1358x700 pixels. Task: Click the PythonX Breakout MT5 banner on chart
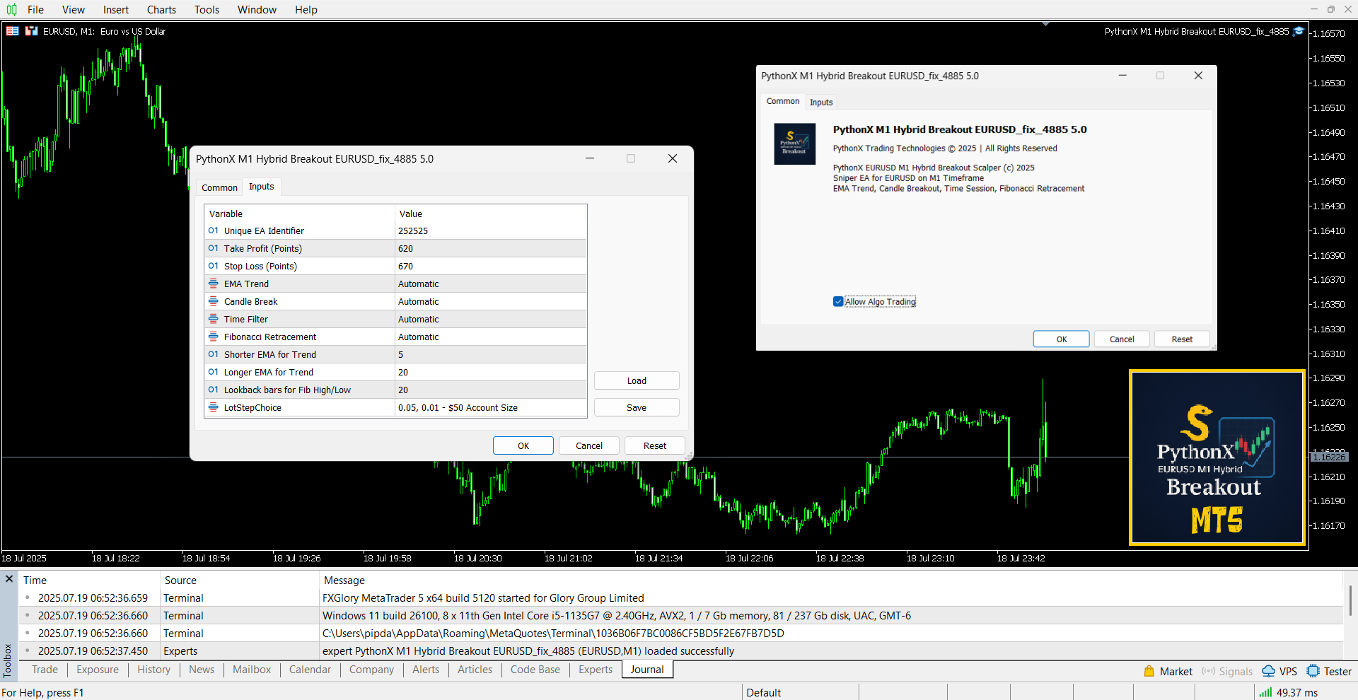pyautogui.click(x=1217, y=458)
